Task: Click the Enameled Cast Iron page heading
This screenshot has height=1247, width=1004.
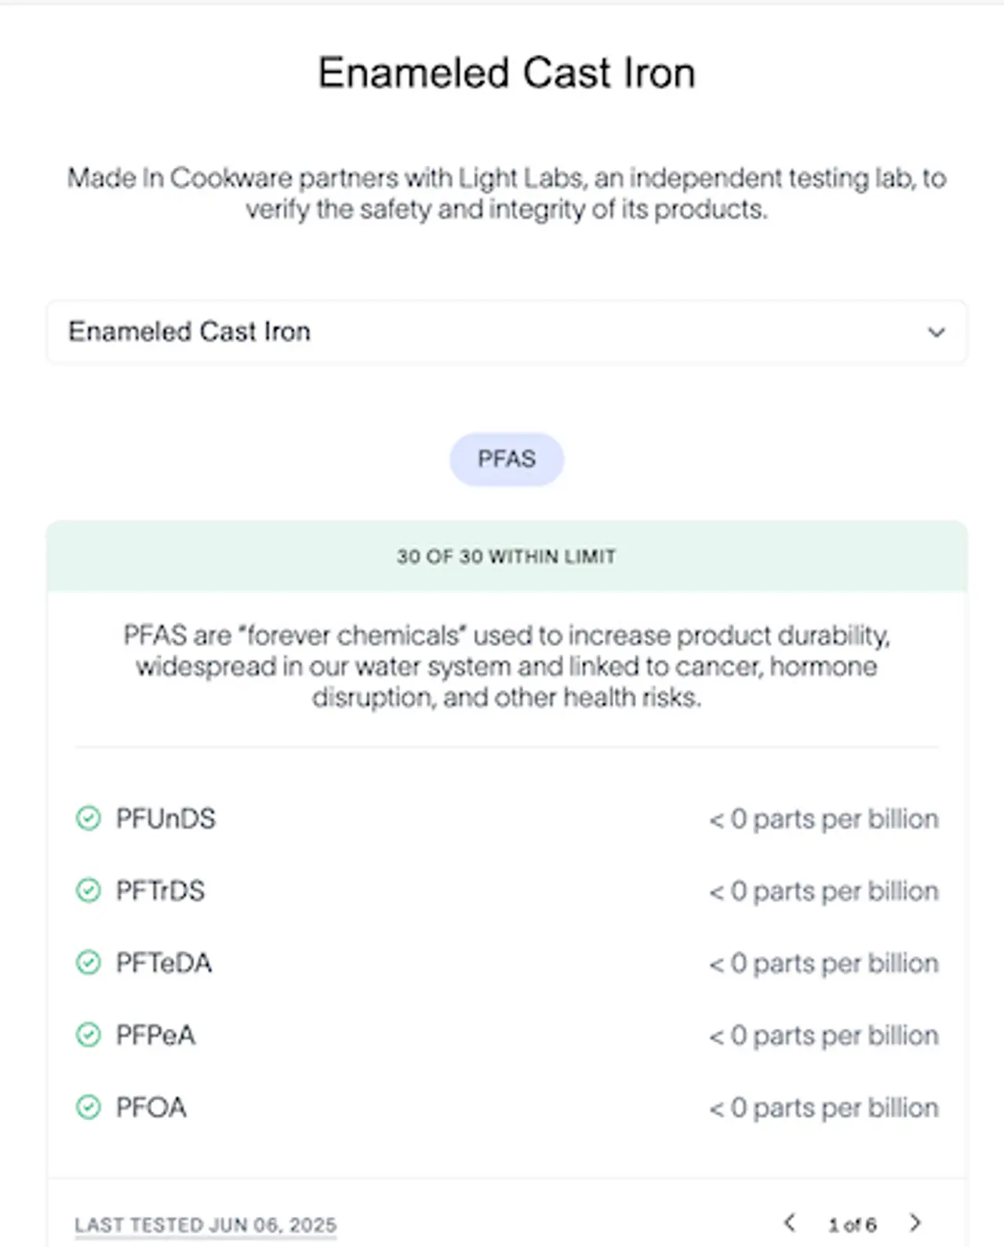Action: (x=507, y=73)
